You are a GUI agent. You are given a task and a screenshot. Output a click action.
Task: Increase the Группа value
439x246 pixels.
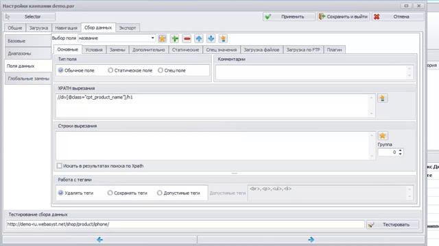click(401, 150)
